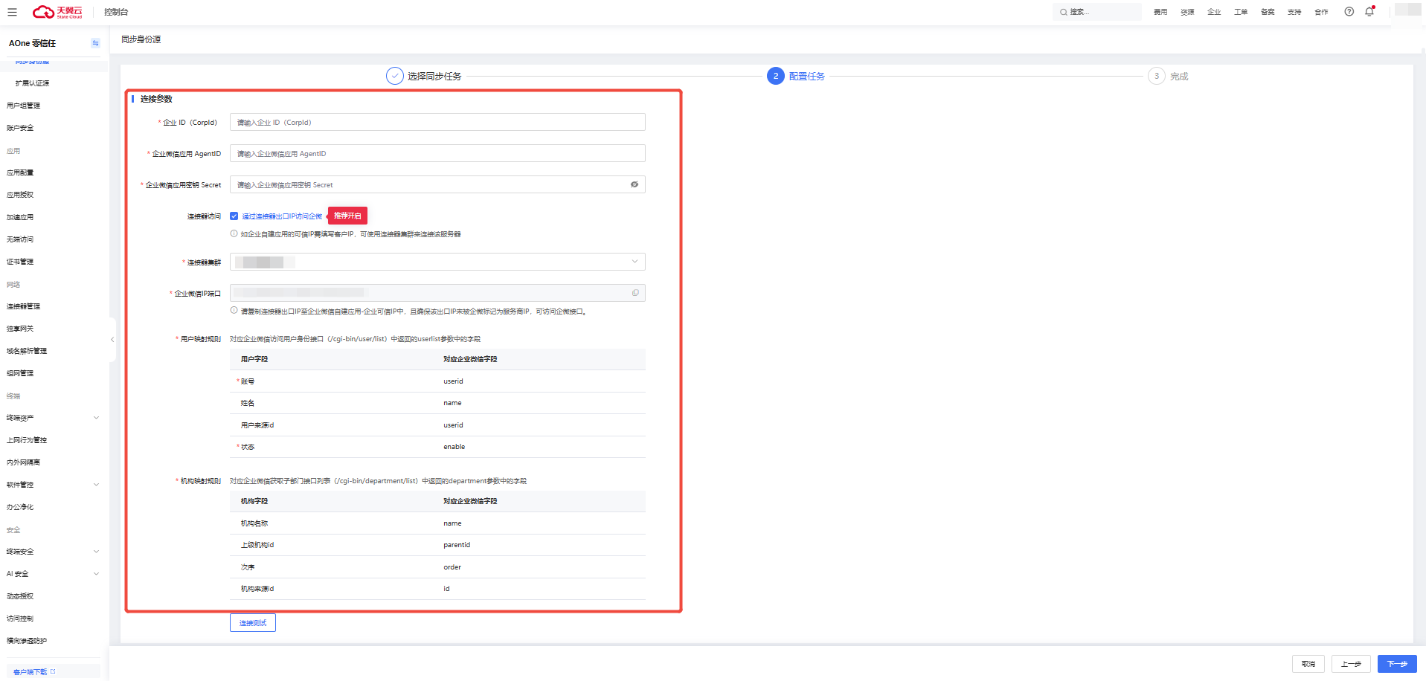Select 扩展认证源 in the sidebar
The height and width of the screenshot is (681, 1426).
[x=33, y=83]
